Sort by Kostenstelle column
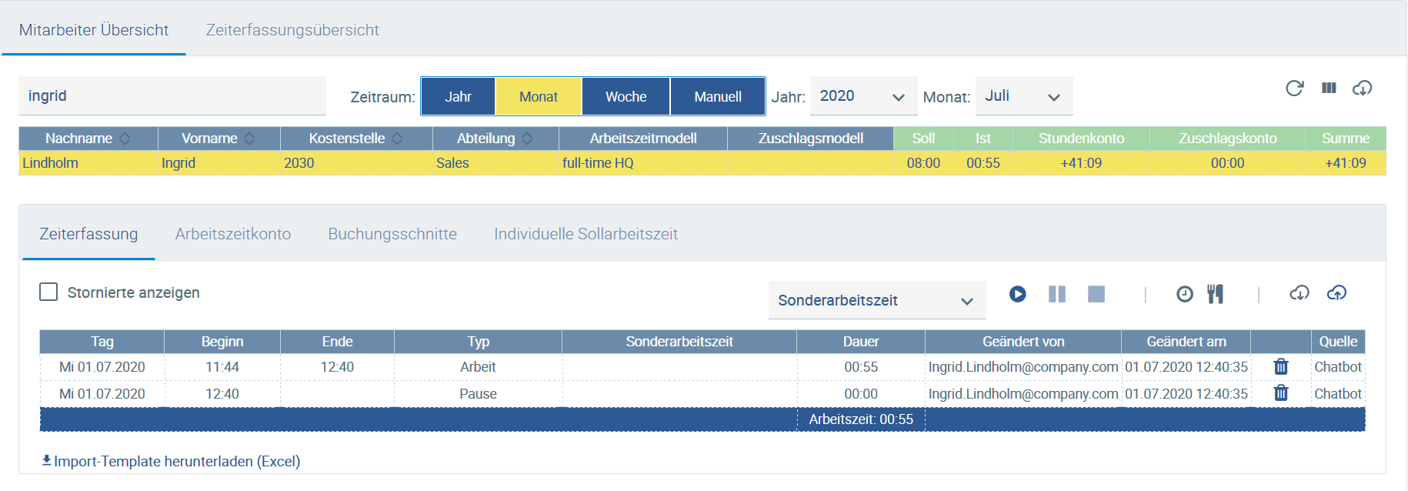1408x491 pixels. point(356,139)
